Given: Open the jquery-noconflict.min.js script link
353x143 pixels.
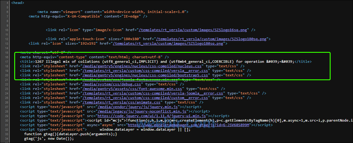Looking at the screenshot, I should click(x=142, y=111).
